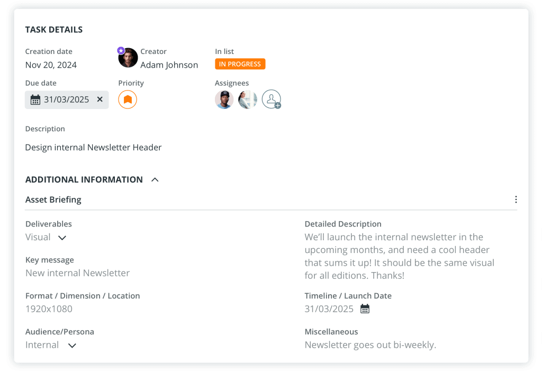Click the Format/Dimension value 1920x1080
This screenshot has width=542, height=371.
click(x=48, y=309)
